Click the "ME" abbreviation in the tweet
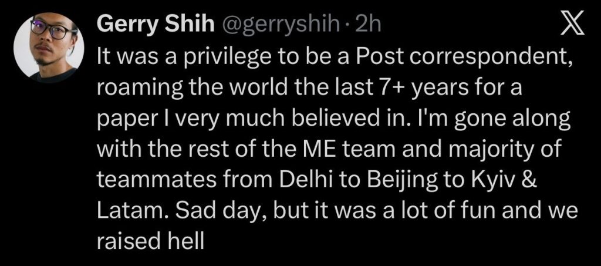The image size is (601, 266). 332,152
